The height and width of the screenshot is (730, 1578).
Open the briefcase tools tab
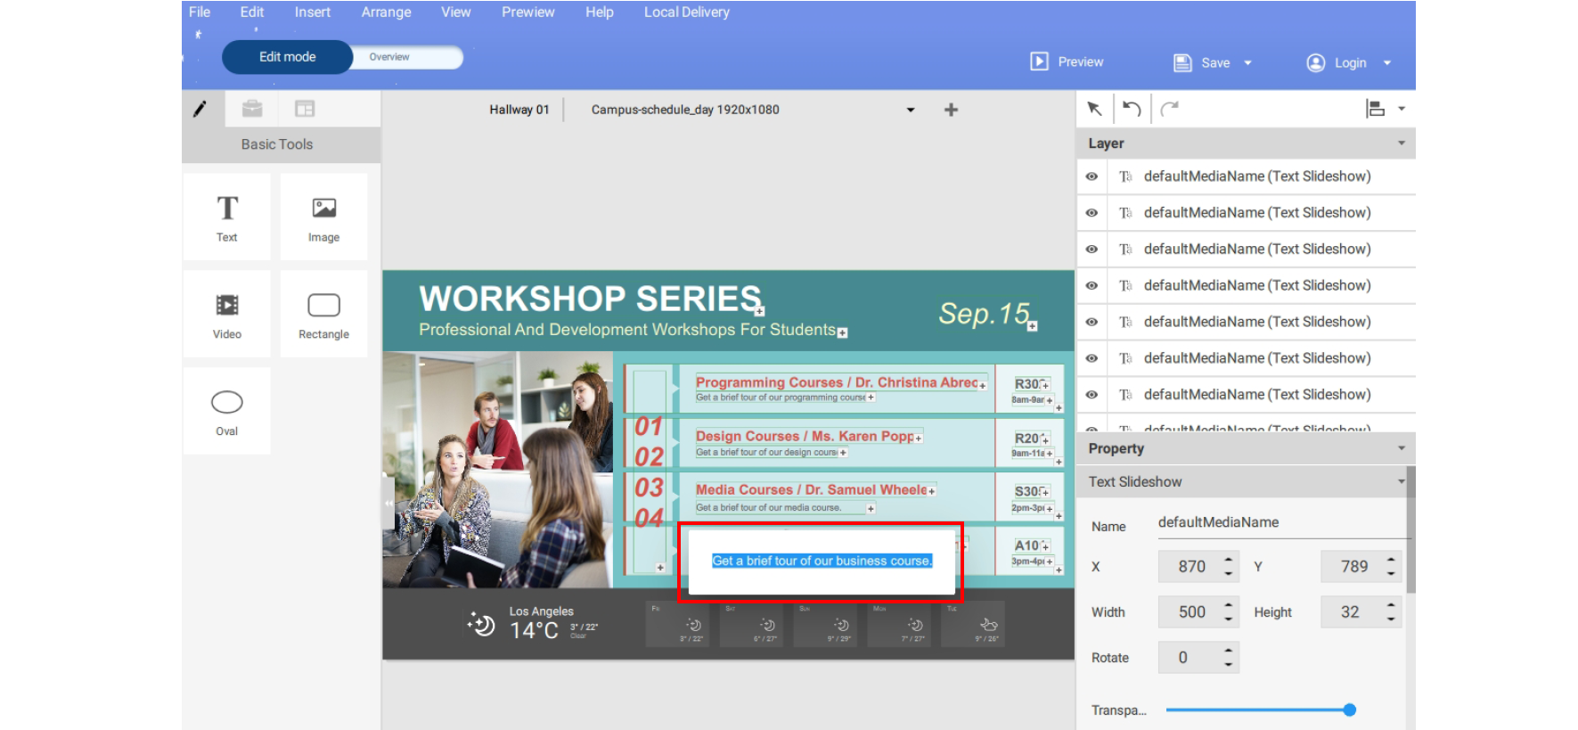(252, 109)
